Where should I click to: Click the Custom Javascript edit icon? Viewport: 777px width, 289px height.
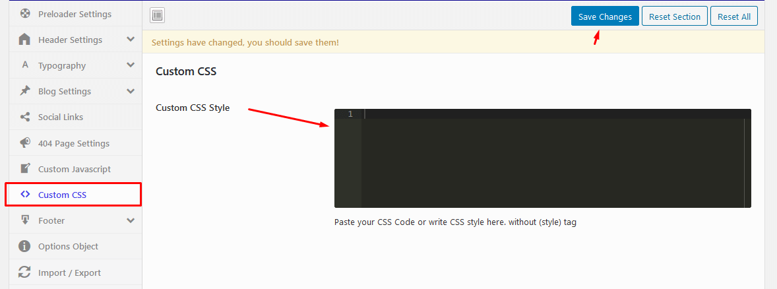[x=25, y=169]
